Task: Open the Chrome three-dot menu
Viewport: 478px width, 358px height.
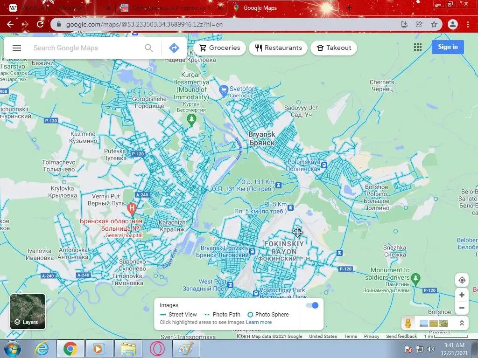Action: pyautogui.click(x=468, y=24)
